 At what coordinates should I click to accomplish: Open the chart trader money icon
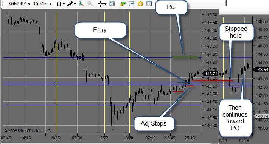tap(123, 4)
